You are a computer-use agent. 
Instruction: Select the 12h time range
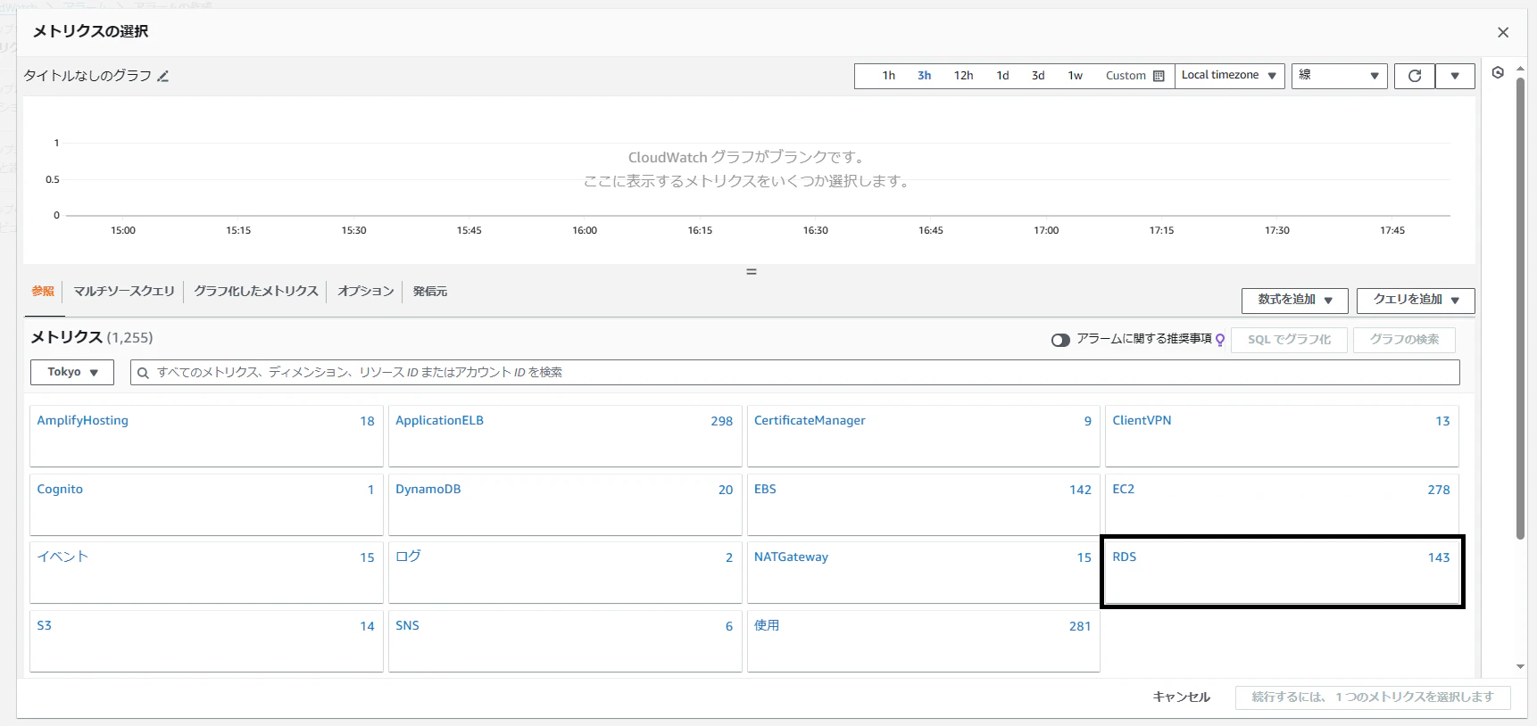963,76
